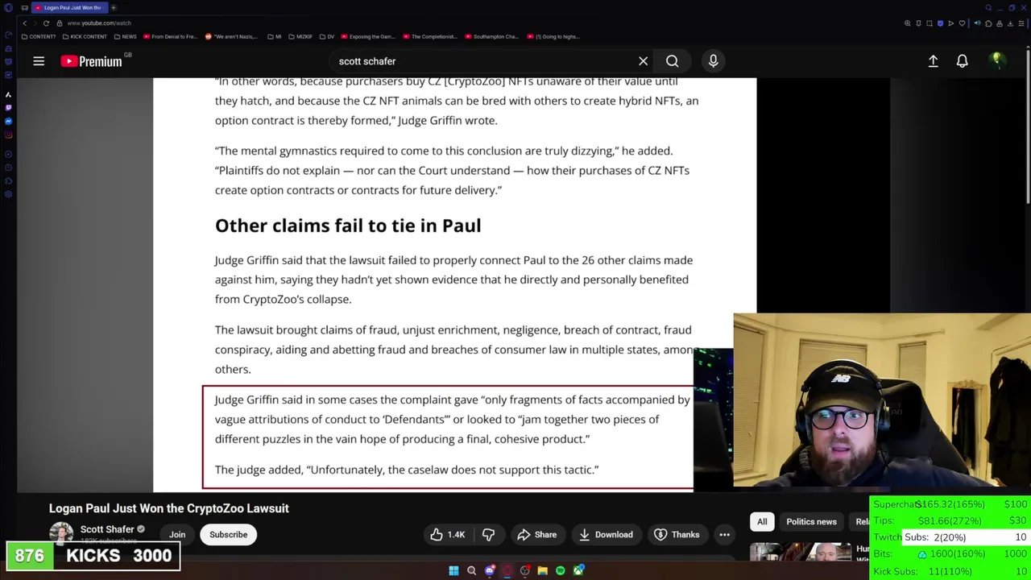The image size is (1031, 580).
Task: Subscribe to Scott Shafer channel
Action: 228,535
